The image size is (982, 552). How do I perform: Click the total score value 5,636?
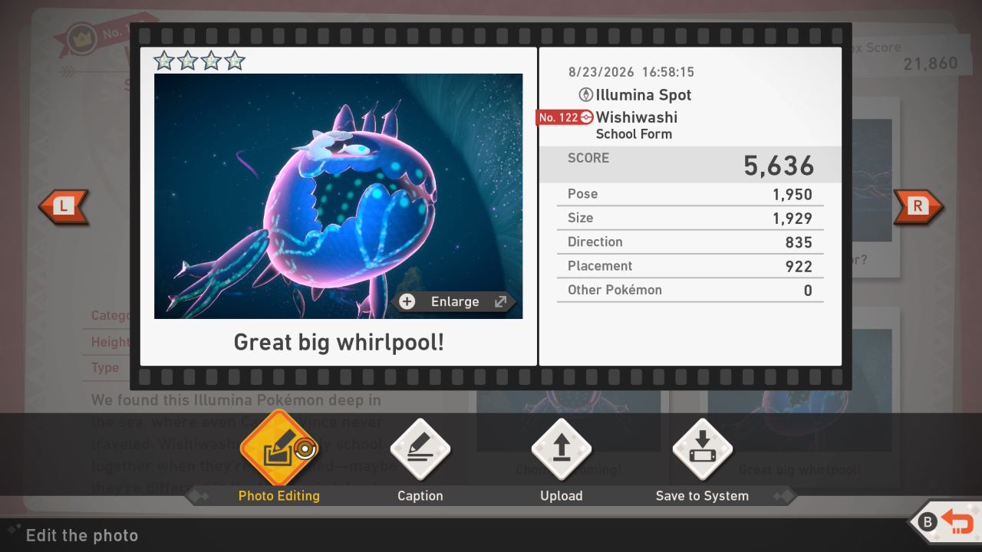[779, 166]
